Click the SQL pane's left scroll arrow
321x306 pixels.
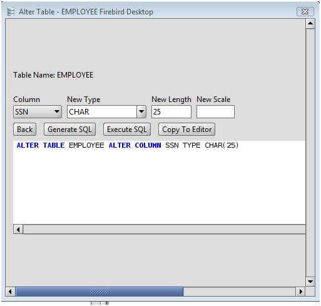18,230
